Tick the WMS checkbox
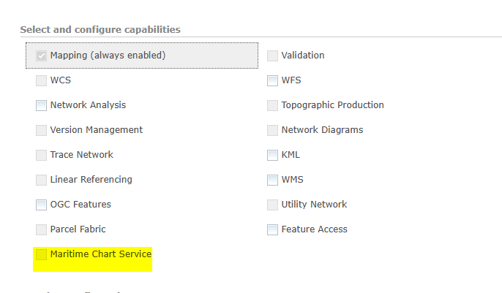The image size is (502, 293). [272, 180]
